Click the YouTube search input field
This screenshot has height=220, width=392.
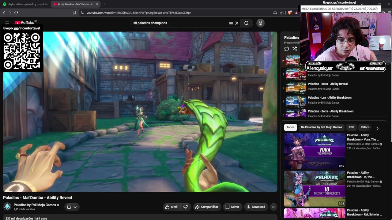click(x=181, y=23)
